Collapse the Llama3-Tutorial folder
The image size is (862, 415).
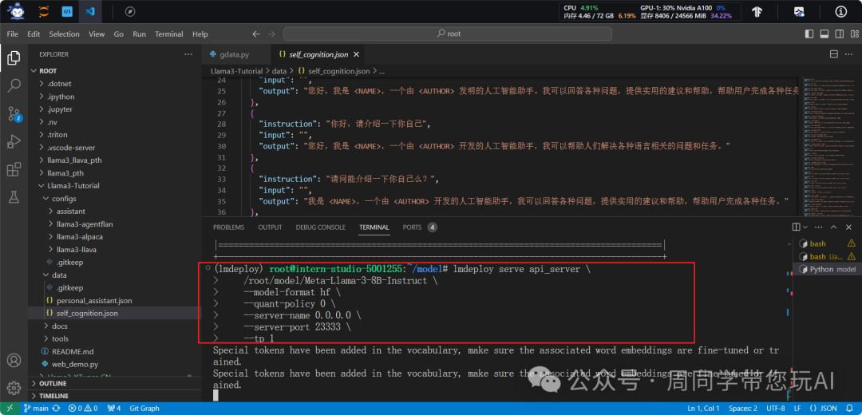point(114,186)
